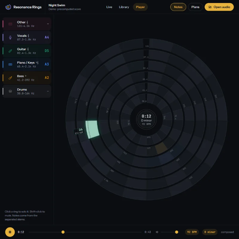Click the Guitar stem icon
Screen dimensions: 239x239
[x=10, y=51]
